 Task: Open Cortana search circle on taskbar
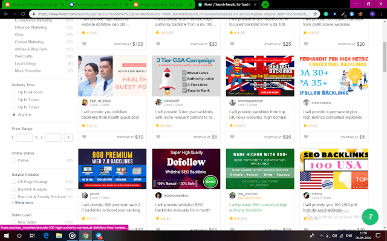19,236
